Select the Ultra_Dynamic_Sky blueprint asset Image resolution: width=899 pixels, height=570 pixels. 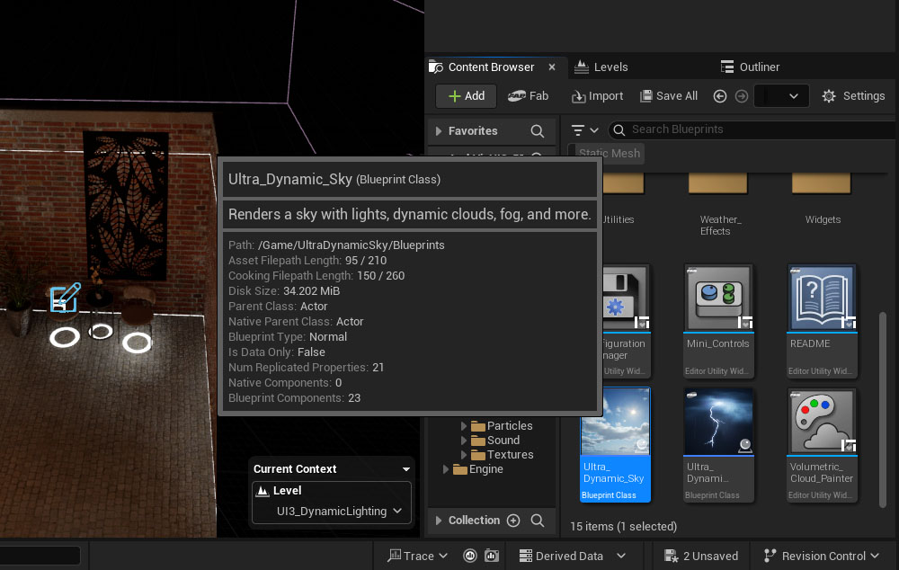(x=615, y=445)
